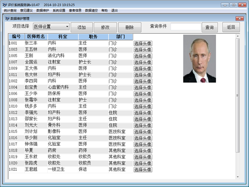
Task: Select the 护士长 cell in row 1007
Action: click(93, 62)
